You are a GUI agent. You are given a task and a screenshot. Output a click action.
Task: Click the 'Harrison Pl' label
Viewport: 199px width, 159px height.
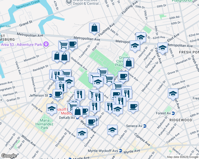pyautogui.click(x=10, y=94)
